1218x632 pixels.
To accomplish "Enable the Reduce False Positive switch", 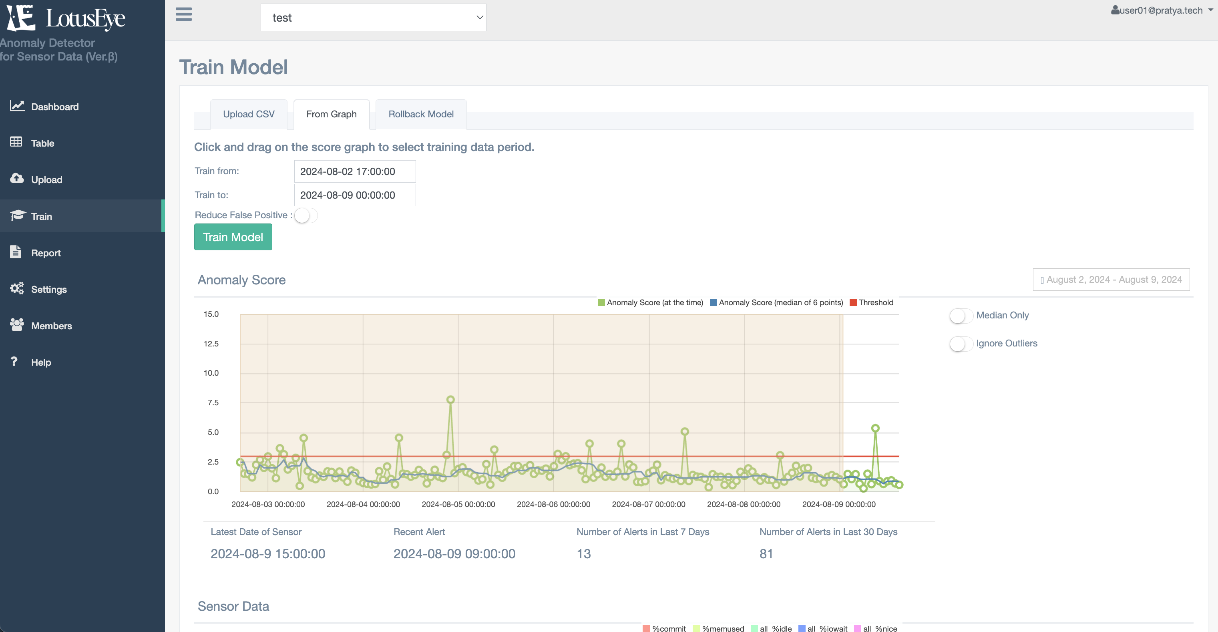I will coord(306,216).
